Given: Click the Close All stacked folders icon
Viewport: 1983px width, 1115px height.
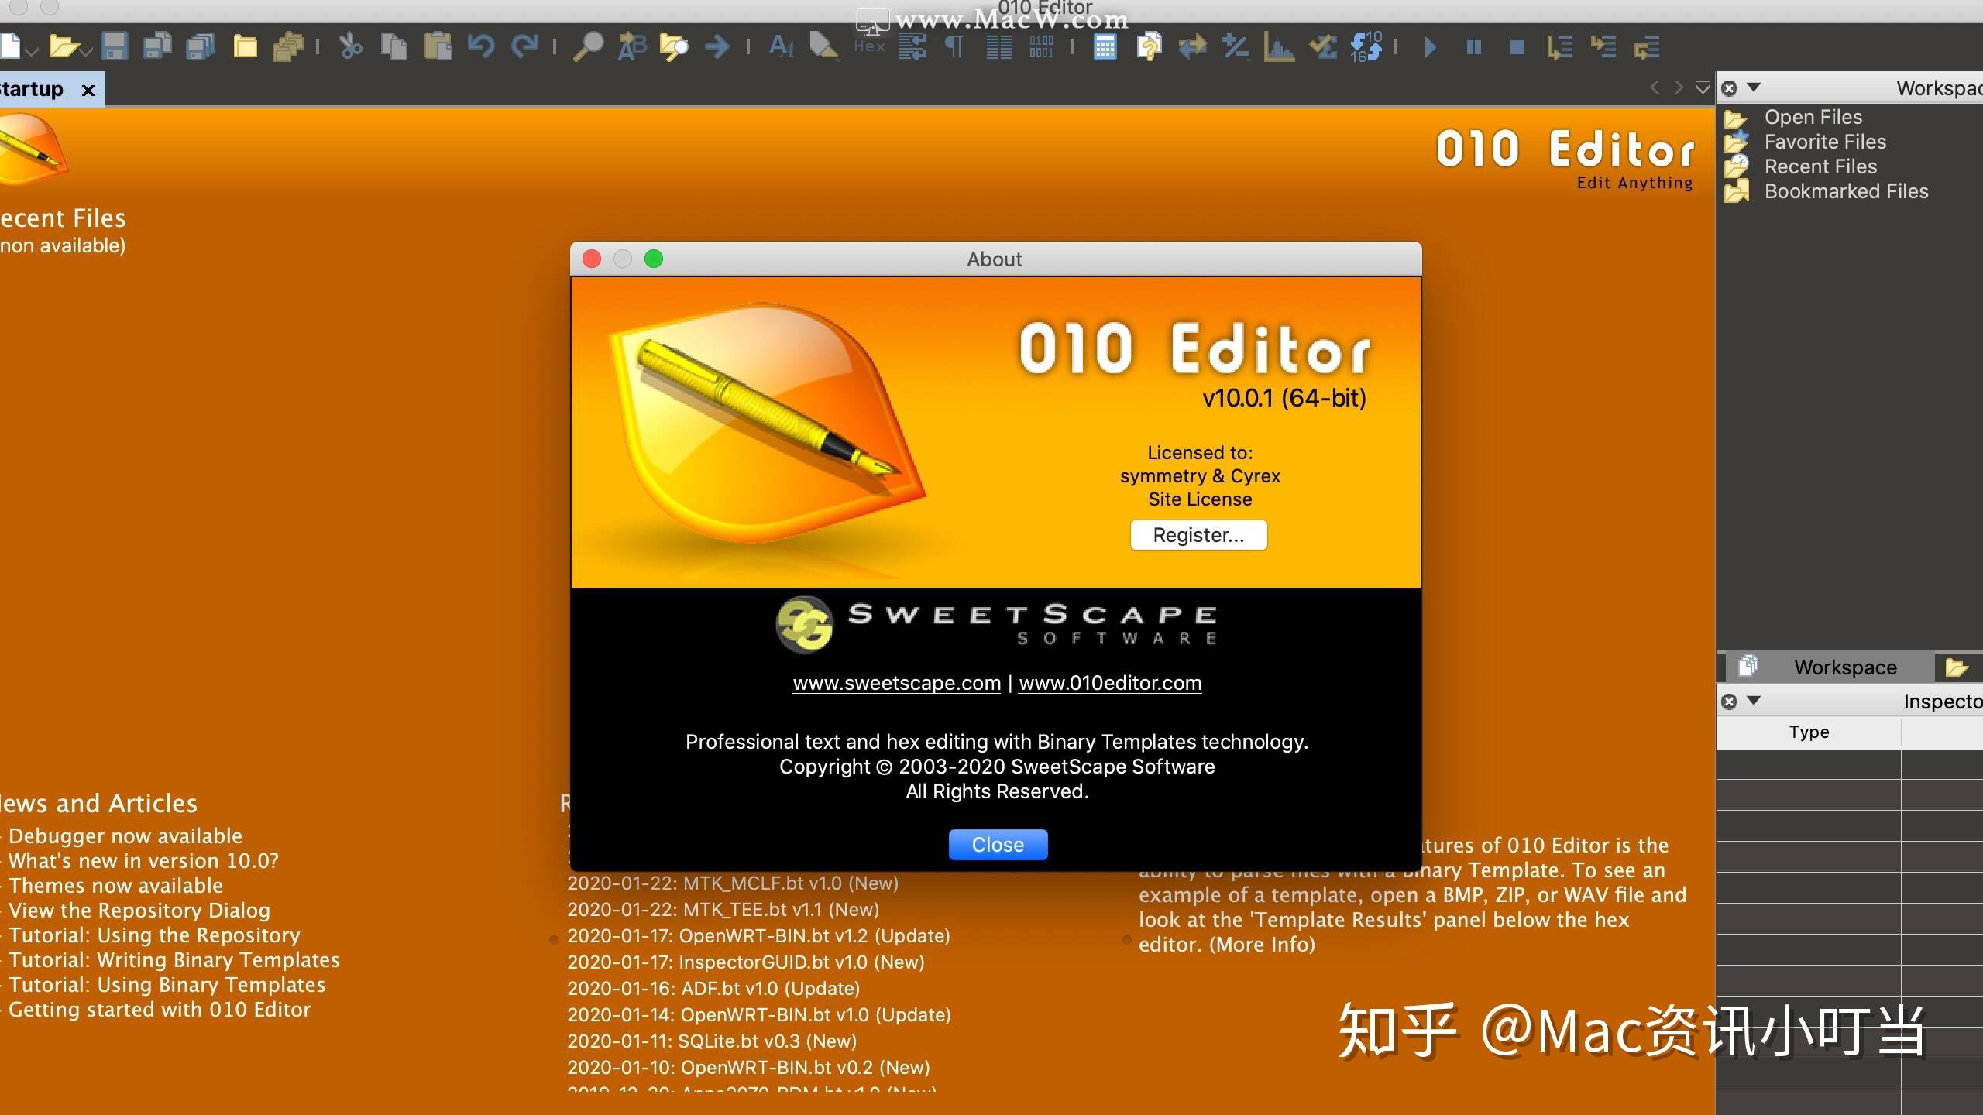Looking at the screenshot, I should click(x=288, y=46).
